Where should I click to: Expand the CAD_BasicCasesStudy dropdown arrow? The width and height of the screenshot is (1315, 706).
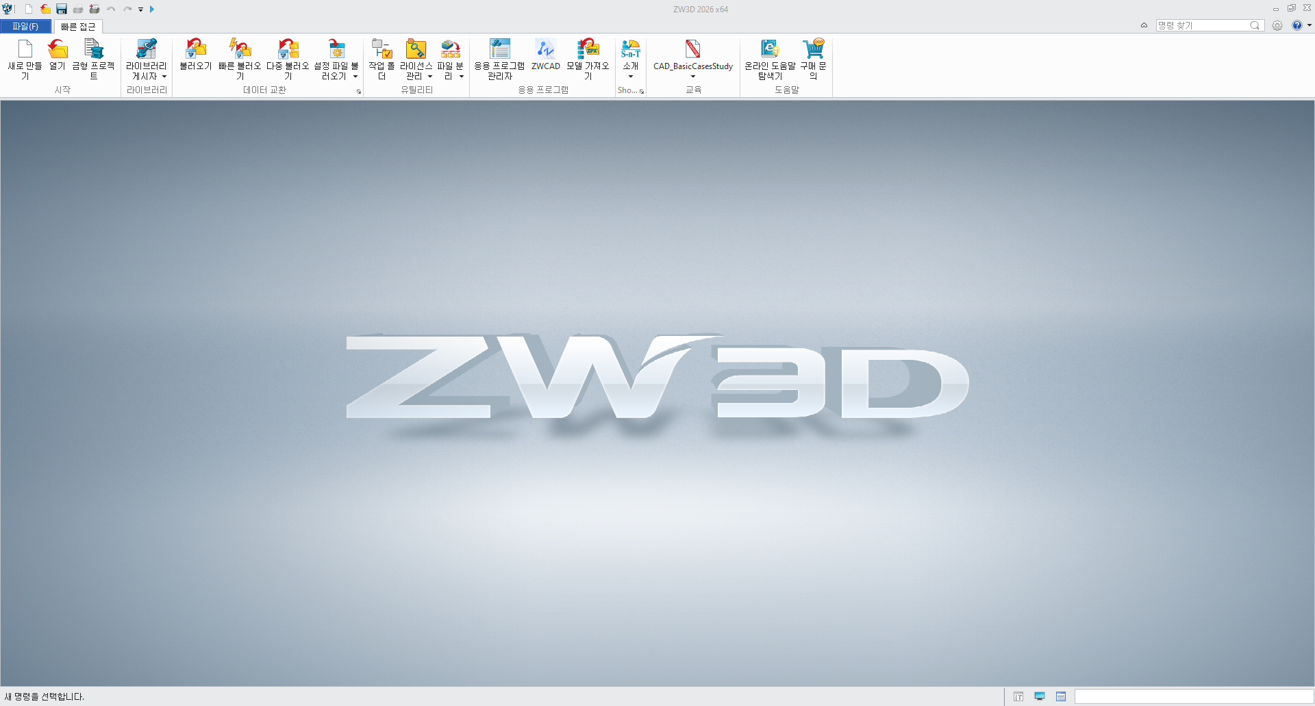693,77
